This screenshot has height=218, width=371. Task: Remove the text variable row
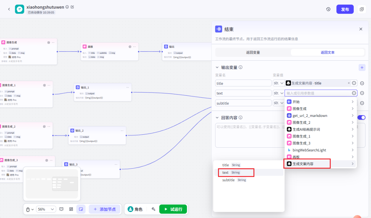pos(362,93)
